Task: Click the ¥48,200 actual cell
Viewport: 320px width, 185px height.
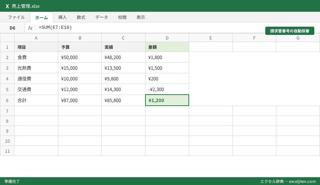Action: [123, 57]
